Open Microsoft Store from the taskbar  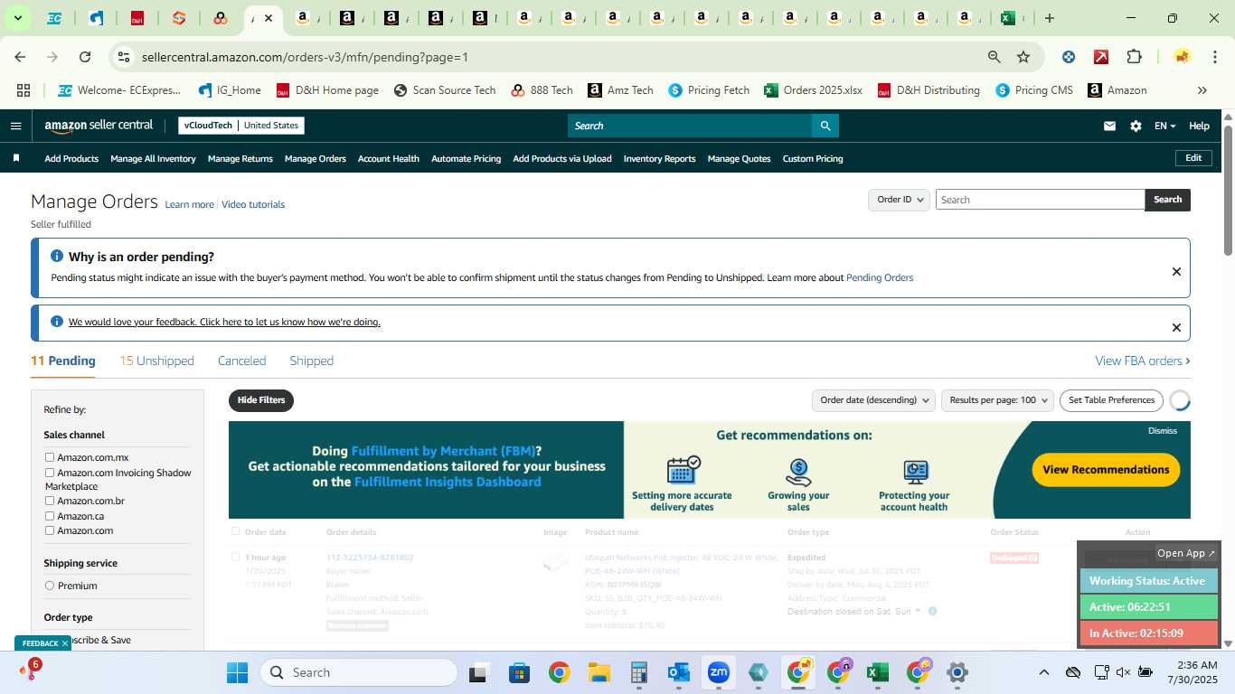pos(519,672)
